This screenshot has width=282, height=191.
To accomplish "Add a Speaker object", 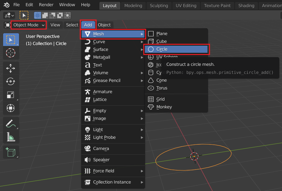I will coord(113,160).
